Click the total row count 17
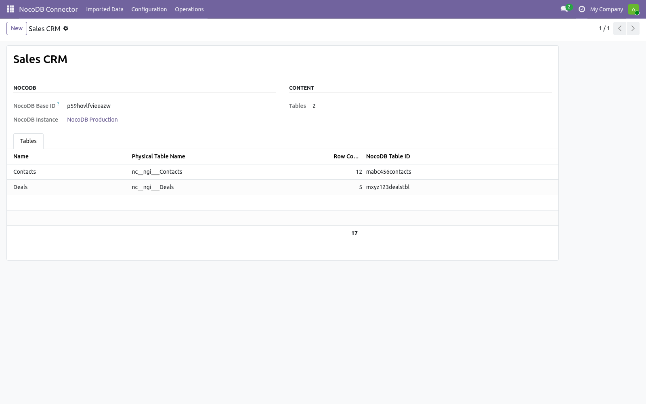The height and width of the screenshot is (404, 646). 354,233
